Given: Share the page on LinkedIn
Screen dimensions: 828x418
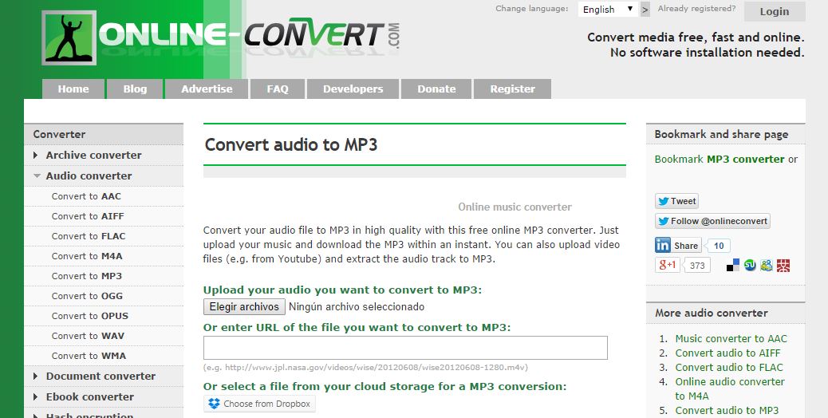Looking at the screenshot, I should (x=678, y=246).
